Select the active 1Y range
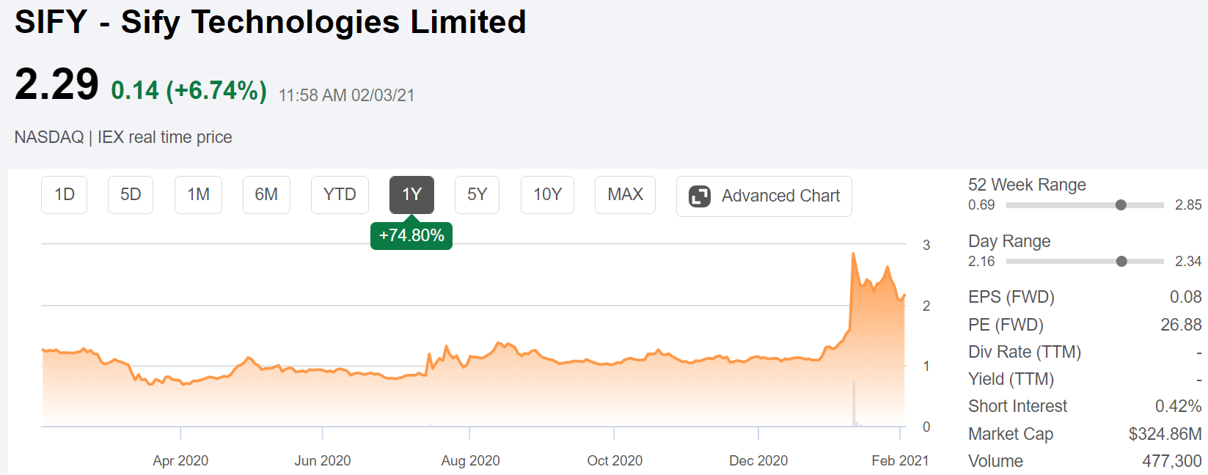This screenshot has height=475, width=1208. (x=411, y=195)
